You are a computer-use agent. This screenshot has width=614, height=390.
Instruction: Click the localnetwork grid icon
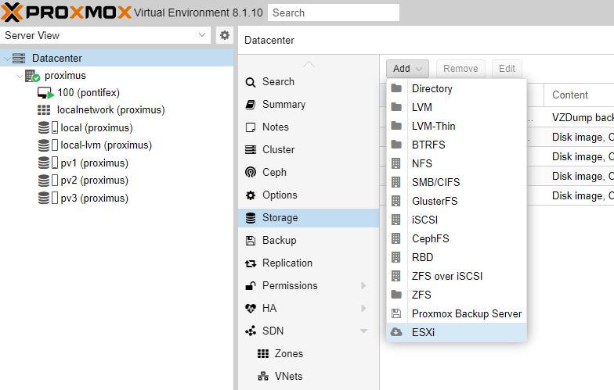coord(44,110)
